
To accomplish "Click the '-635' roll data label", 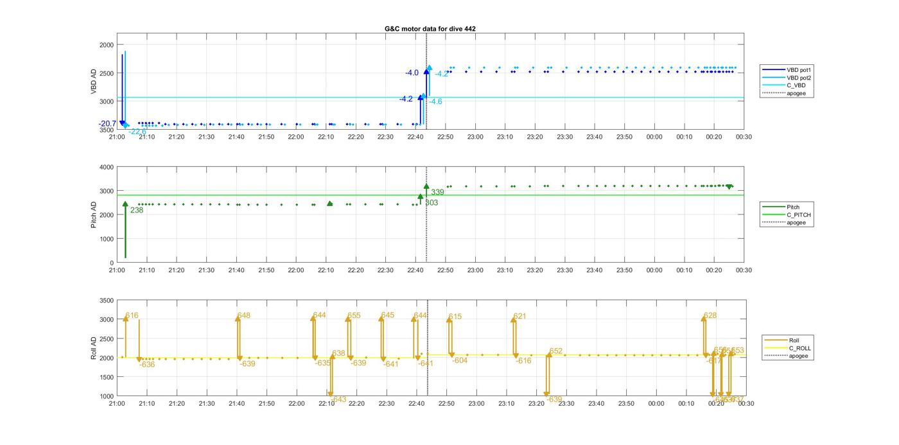I will pyautogui.click(x=323, y=363).
